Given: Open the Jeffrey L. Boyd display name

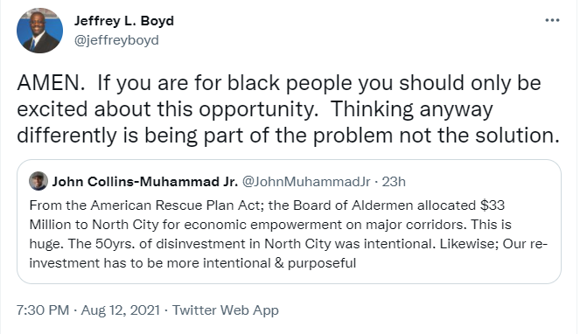Looking at the screenshot, I should pos(124,21).
